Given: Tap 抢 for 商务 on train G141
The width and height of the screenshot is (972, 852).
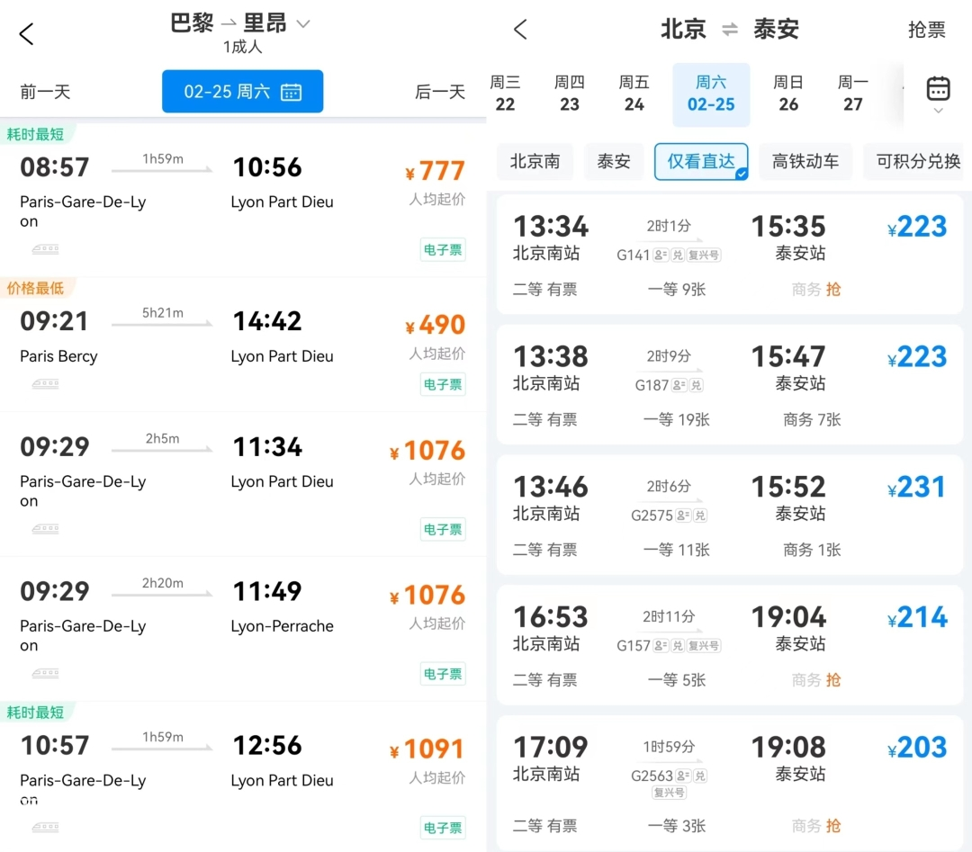Looking at the screenshot, I should (x=833, y=290).
